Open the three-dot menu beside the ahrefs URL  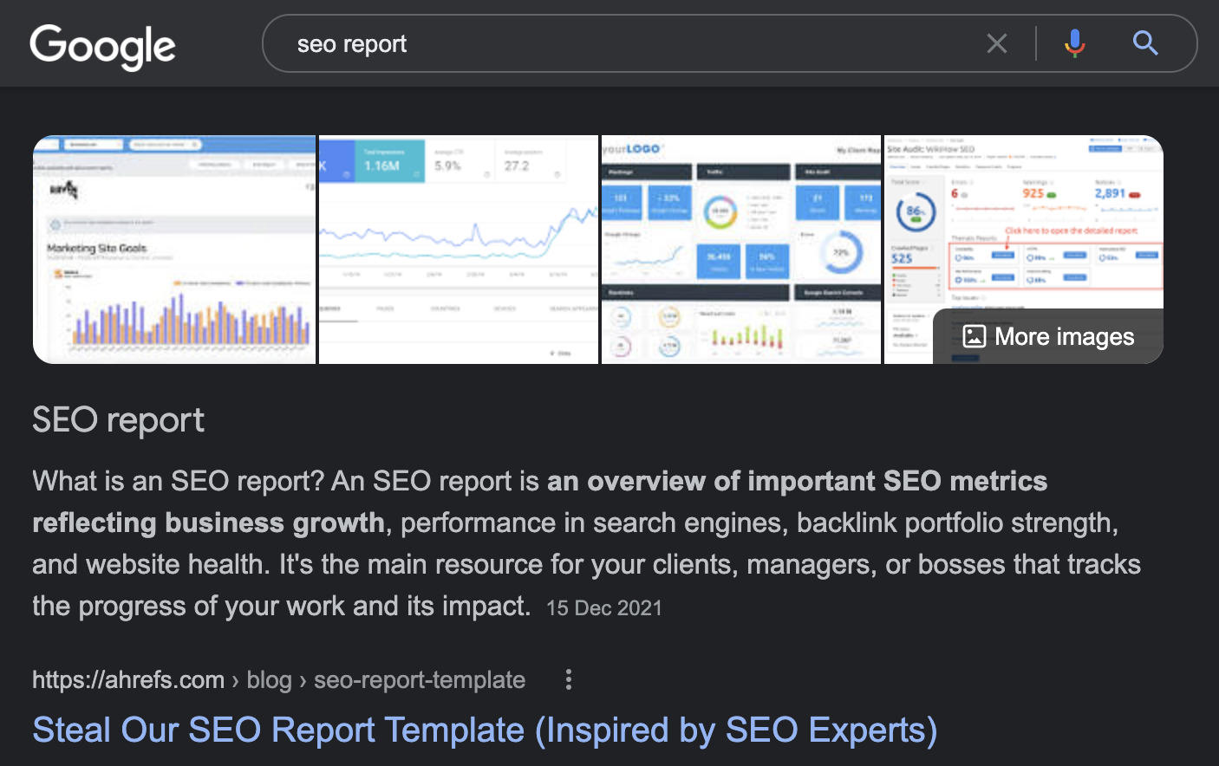pyautogui.click(x=569, y=679)
